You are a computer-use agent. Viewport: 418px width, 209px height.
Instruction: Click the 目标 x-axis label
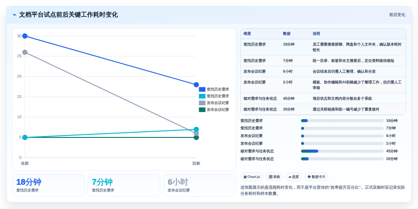point(196,163)
